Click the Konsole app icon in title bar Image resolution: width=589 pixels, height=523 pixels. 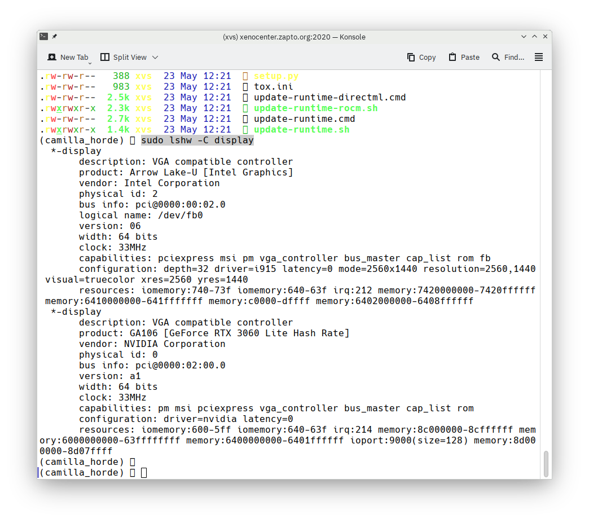43,37
